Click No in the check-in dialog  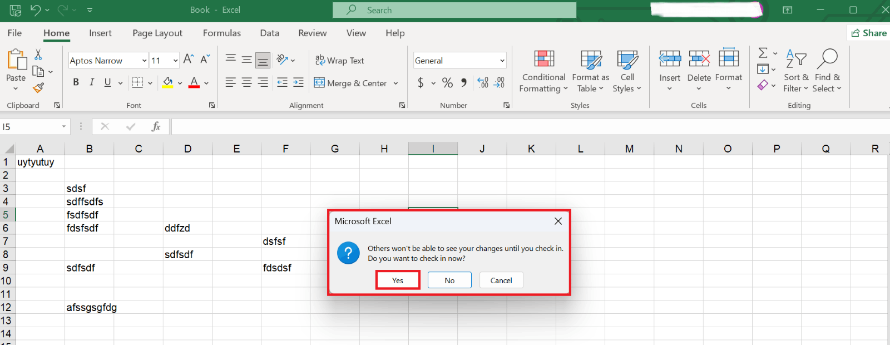tap(449, 280)
